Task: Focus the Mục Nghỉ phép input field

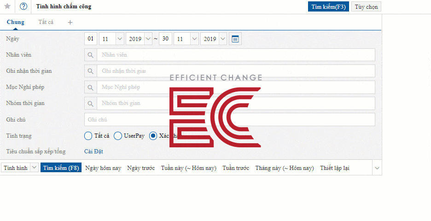Action: point(236,87)
